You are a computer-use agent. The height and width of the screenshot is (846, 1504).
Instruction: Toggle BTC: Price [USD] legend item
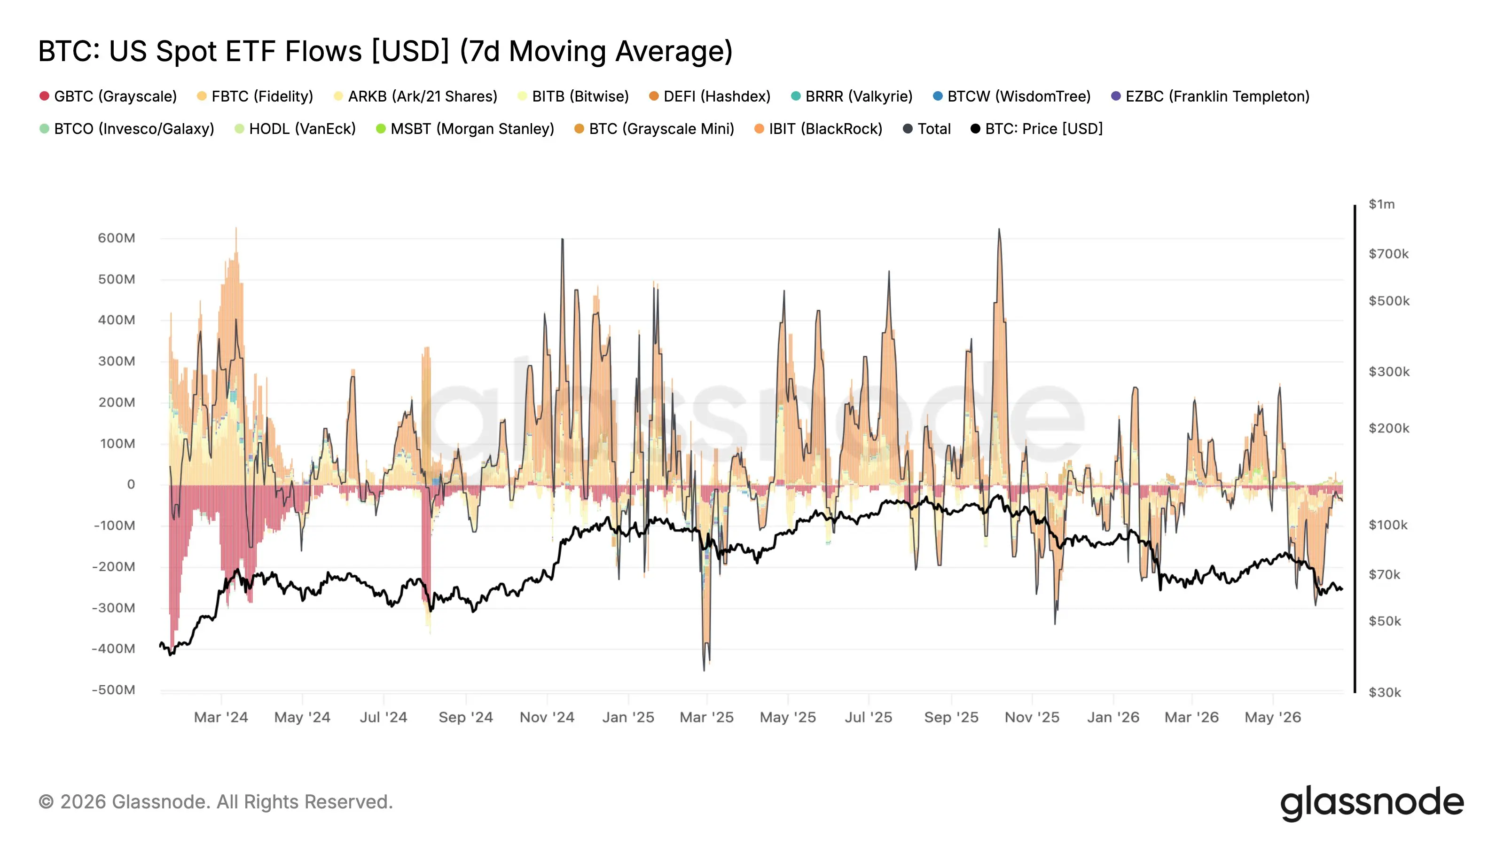(x=1036, y=128)
